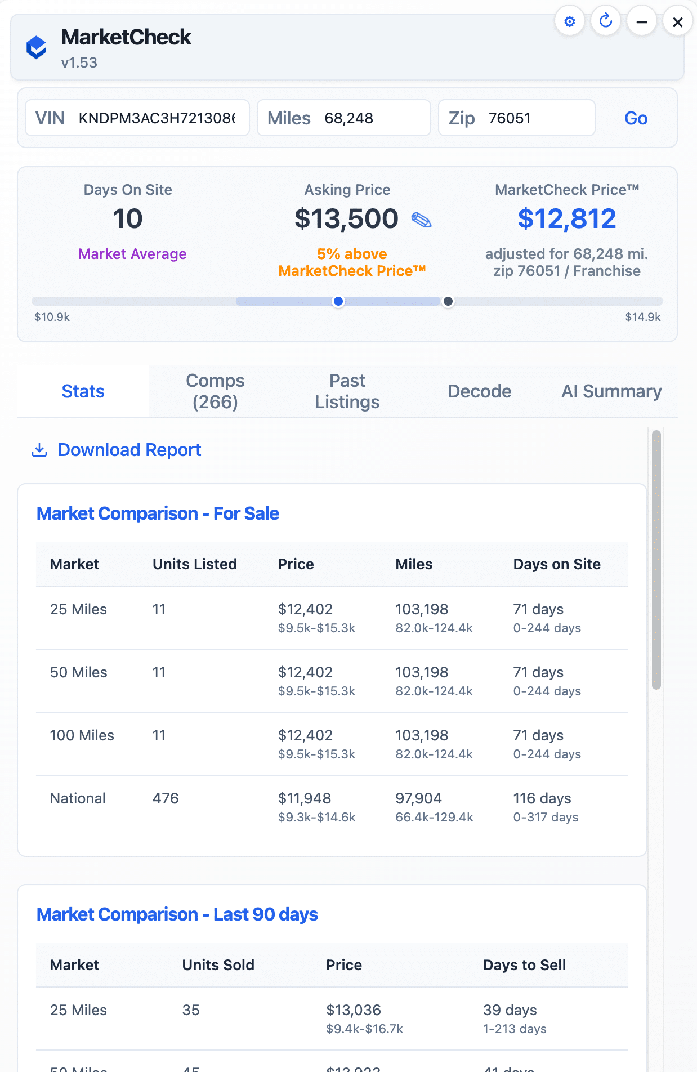Close the MarketCheck panel
The width and height of the screenshot is (697, 1072).
[678, 21]
